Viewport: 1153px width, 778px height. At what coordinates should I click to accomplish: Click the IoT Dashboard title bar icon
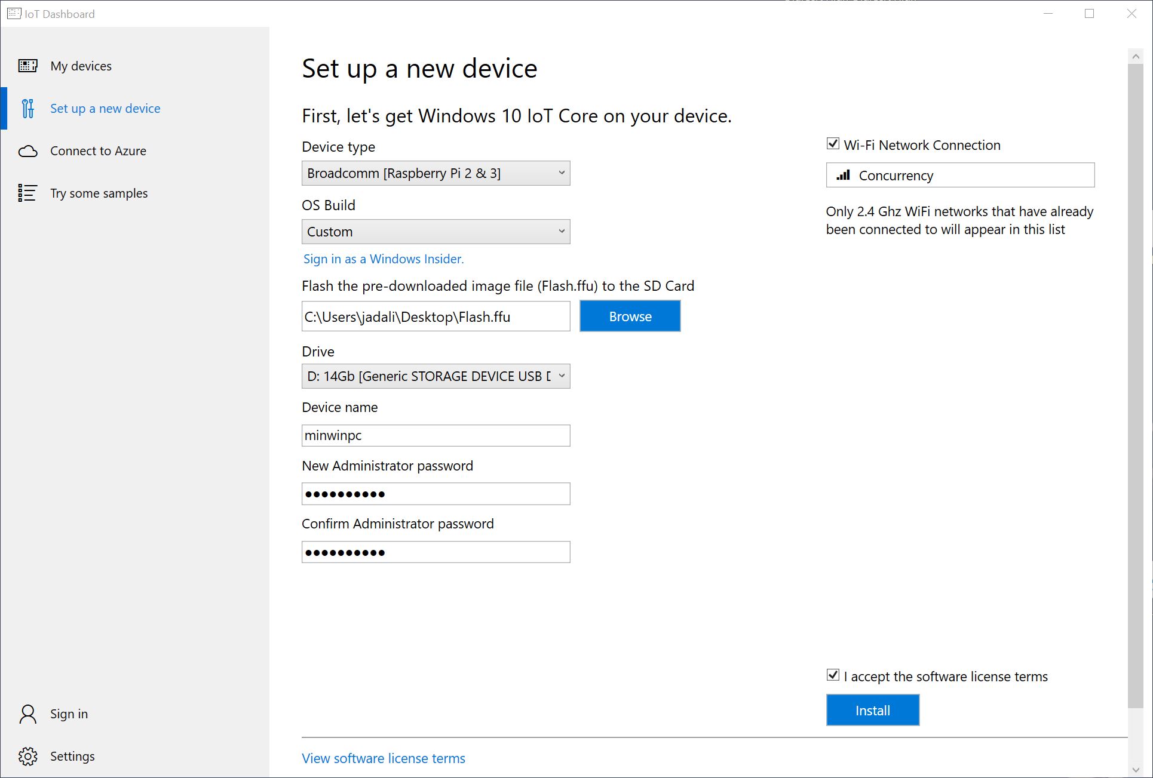tap(13, 13)
